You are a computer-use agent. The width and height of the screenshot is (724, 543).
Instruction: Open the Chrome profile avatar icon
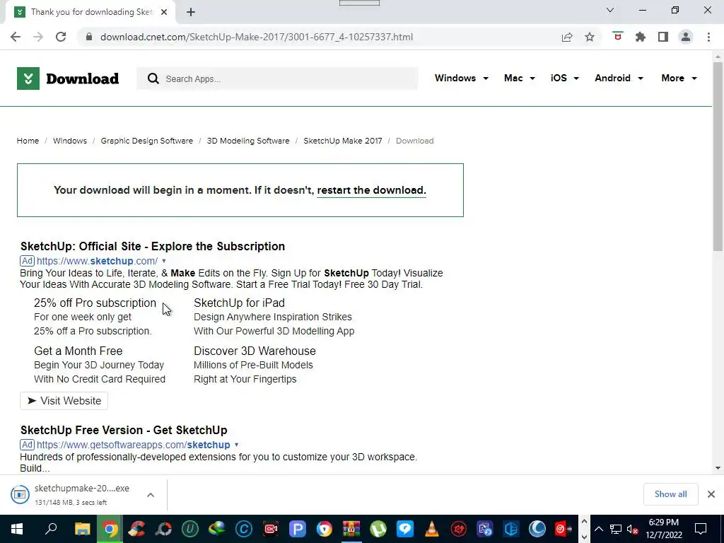coord(686,37)
